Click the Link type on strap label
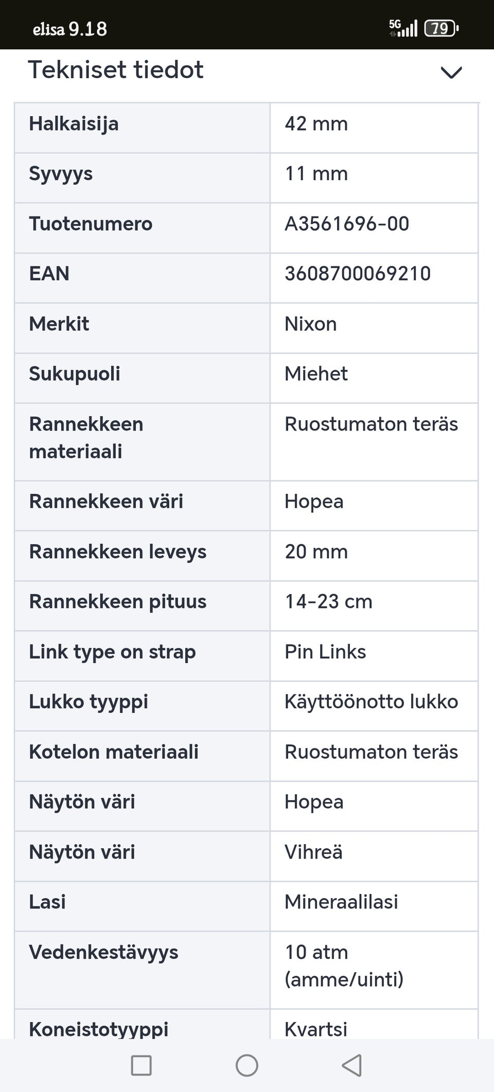Viewport: 494px width, 1092px height. [x=112, y=652]
